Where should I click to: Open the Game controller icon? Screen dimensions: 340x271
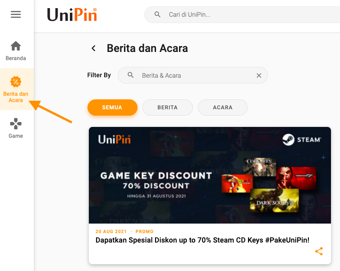(16, 124)
